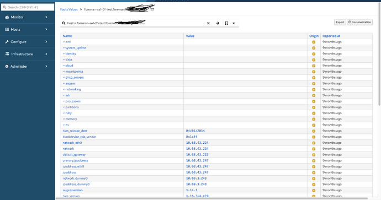Click default_gateway value 10.68.43.225
This screenshot has width=381, height=200.
coord(197,155)
